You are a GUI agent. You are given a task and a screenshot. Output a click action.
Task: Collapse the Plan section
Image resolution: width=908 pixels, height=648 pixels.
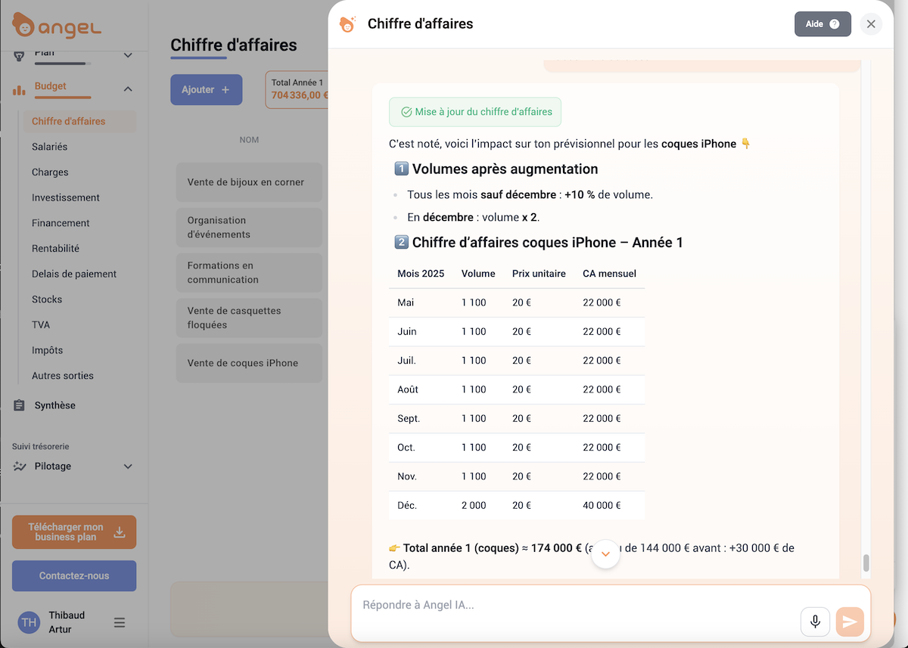[128, 54]
